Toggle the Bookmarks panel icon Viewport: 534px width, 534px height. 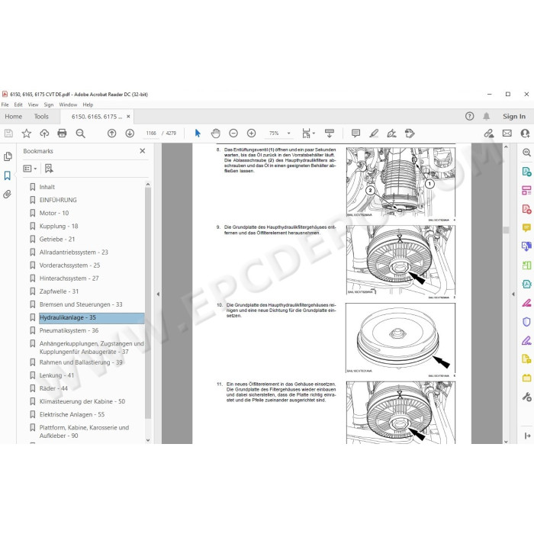(x=8, y=175)
